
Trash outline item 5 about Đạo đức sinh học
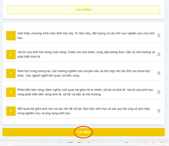click(159, 111)
